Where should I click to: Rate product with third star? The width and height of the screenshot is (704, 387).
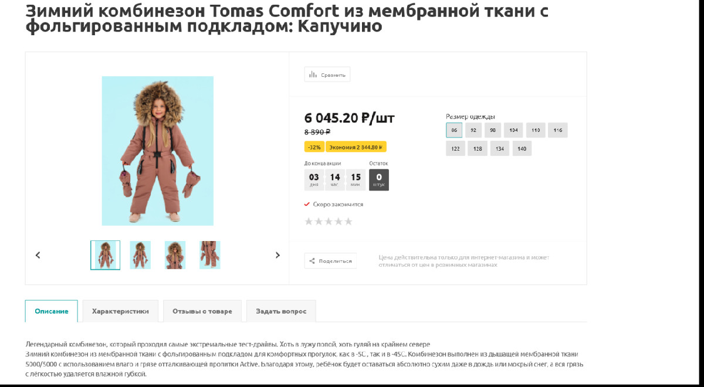click(329, 221)
